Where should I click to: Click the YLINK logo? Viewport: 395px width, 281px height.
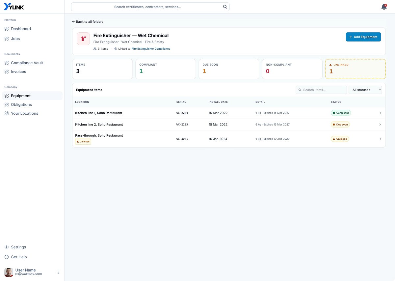tap(13, 7)
